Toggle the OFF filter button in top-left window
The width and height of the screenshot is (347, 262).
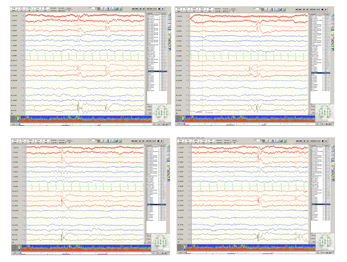click(x=45, y=9)
